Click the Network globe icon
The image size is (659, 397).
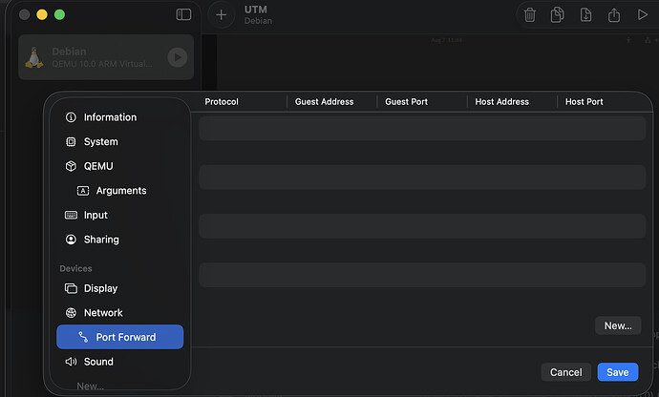click(71, 313)
